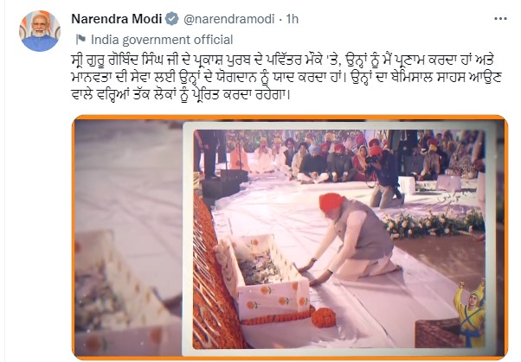
Task: Click the blue verified badge
Action: [x=171, y=19]
